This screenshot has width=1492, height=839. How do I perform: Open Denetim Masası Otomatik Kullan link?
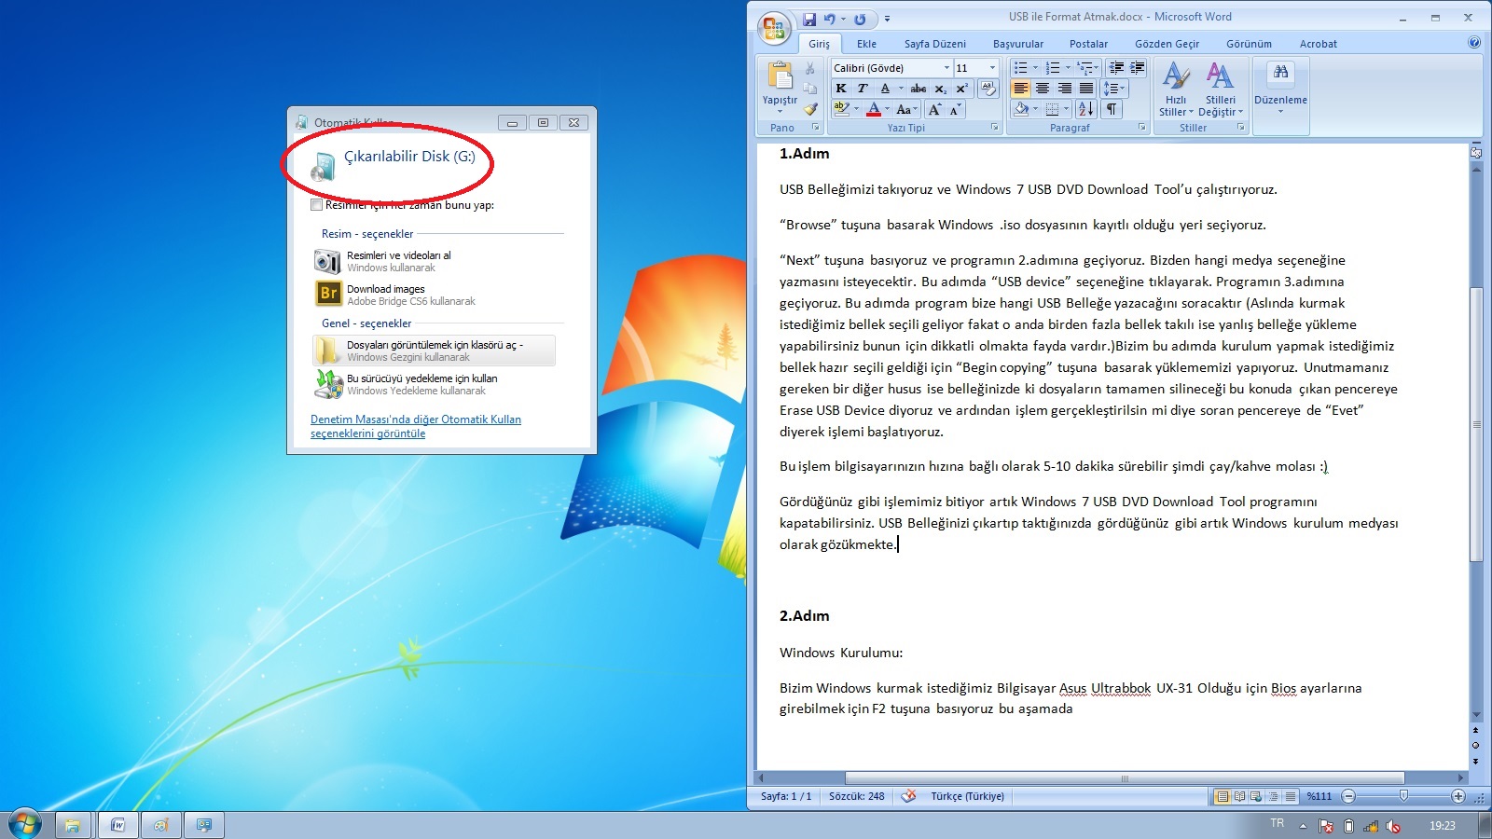click(x=416, y=426)
